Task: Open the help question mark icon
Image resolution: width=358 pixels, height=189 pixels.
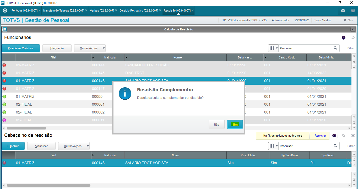Action: (353, 11)
